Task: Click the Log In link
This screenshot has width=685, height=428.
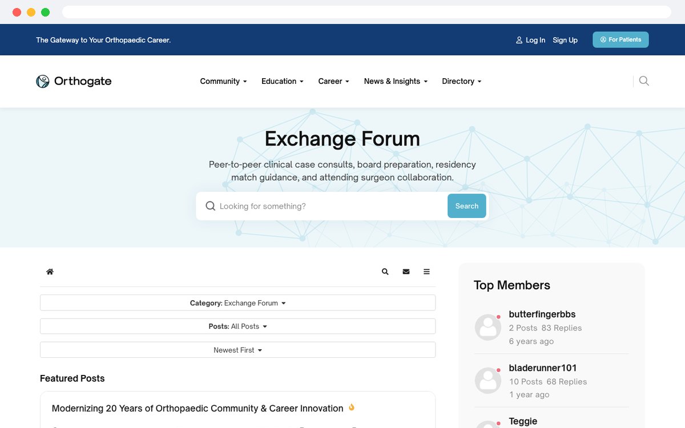Action: point(535,40)
